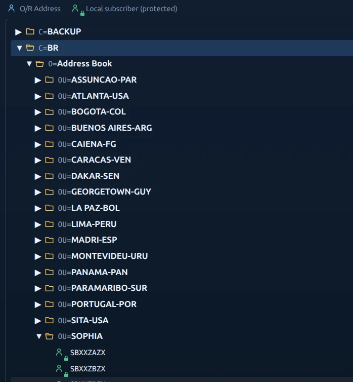
Task: Click folder icon beside SITA-USA
Action: coord(50,320)
